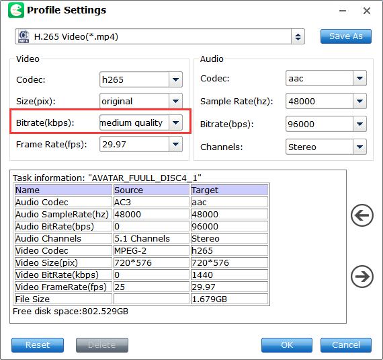383x360 pixels.
Task: Open the Size(pix) original dropdown
Action: (x=175, y=101)
